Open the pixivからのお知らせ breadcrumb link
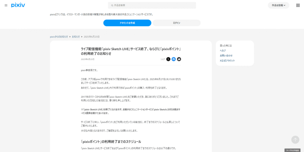This screenshot has width=304, height=152. tap(59, 37)
